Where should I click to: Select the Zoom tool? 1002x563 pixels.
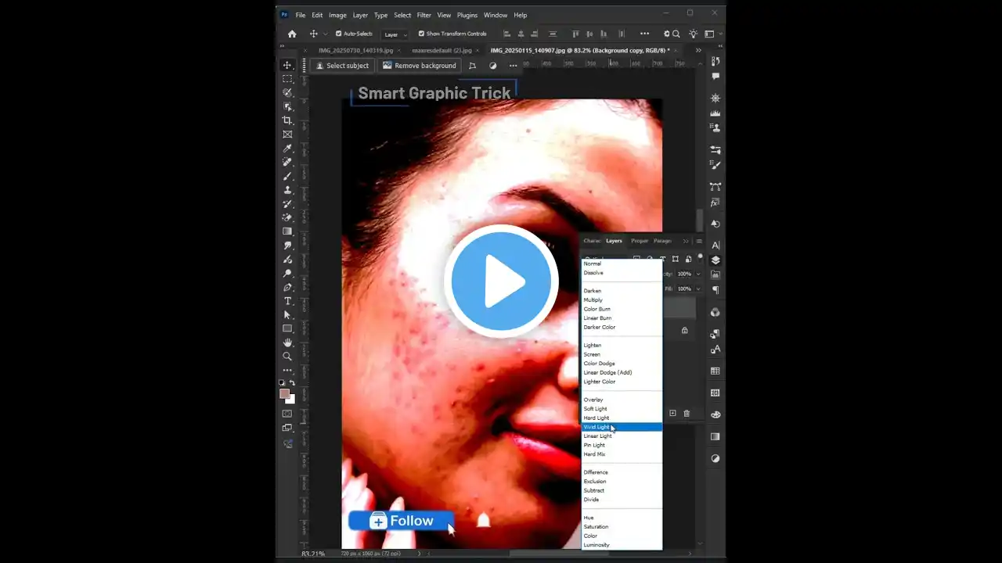click(287, 356)
